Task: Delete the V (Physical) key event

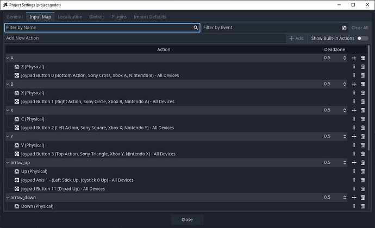Action: (x=362, y=145)
